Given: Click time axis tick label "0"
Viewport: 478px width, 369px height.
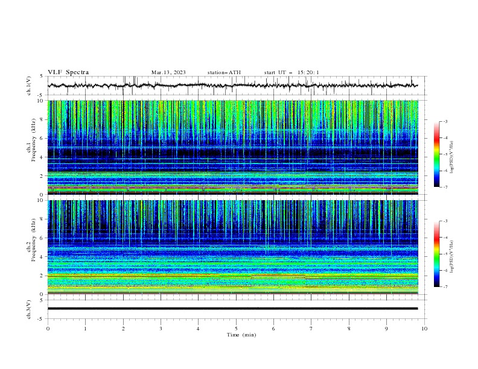Looking at the screenshot, I should 48,329.
